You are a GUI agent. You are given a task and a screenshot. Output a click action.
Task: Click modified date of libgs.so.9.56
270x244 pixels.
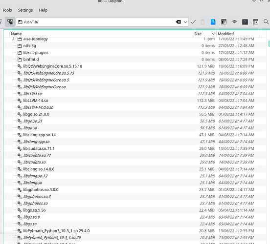click(x=236, y=210)
